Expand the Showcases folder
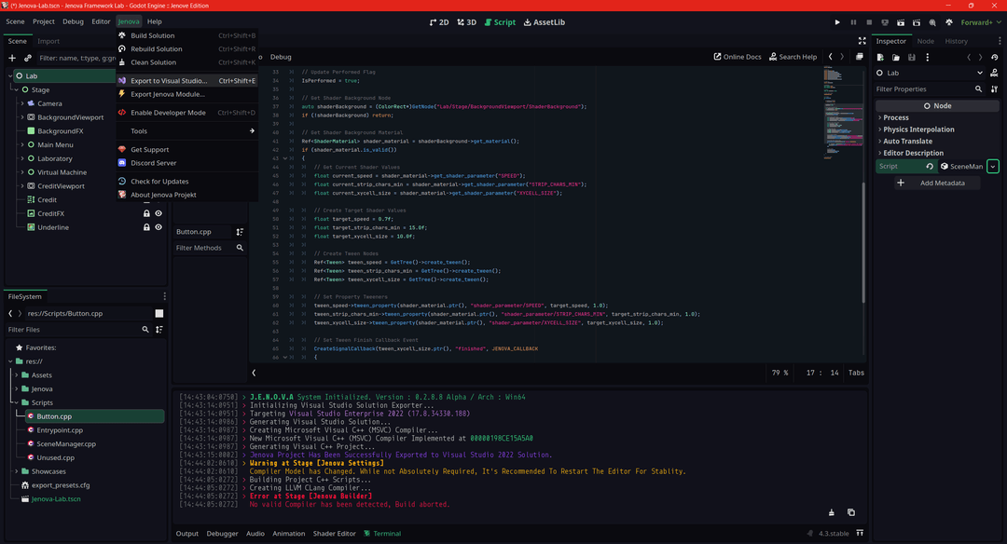The width and height of the screenshot is (1007, 544). (17, 471)
